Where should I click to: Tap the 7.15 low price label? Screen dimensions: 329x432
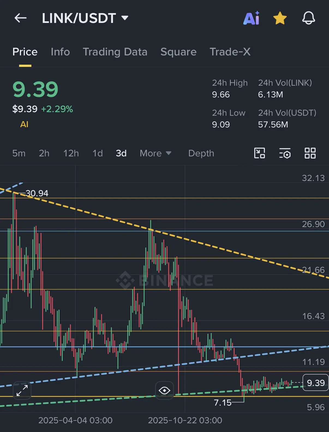(x=223, y=403)
